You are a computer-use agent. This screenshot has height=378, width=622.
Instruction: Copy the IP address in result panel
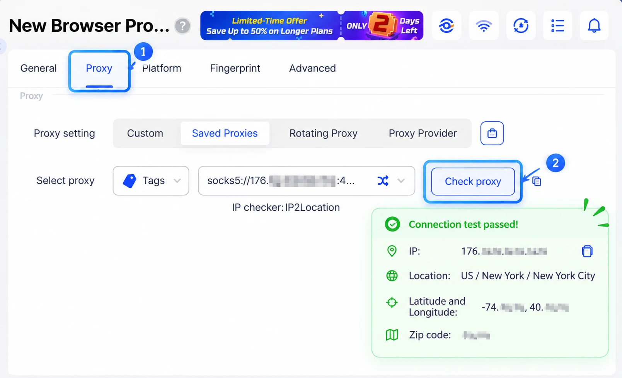click(x=587, y=251)
